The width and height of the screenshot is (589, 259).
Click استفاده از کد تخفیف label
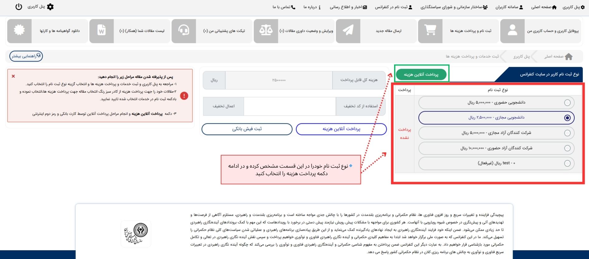tap(360, 106)
